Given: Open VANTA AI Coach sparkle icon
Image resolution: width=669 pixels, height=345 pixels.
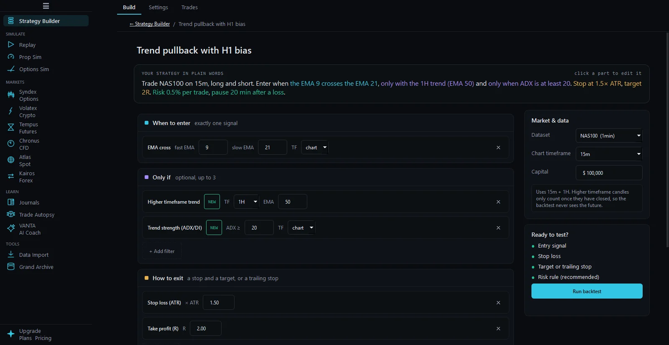Looking at the screenshot, I should coord(11,229).
